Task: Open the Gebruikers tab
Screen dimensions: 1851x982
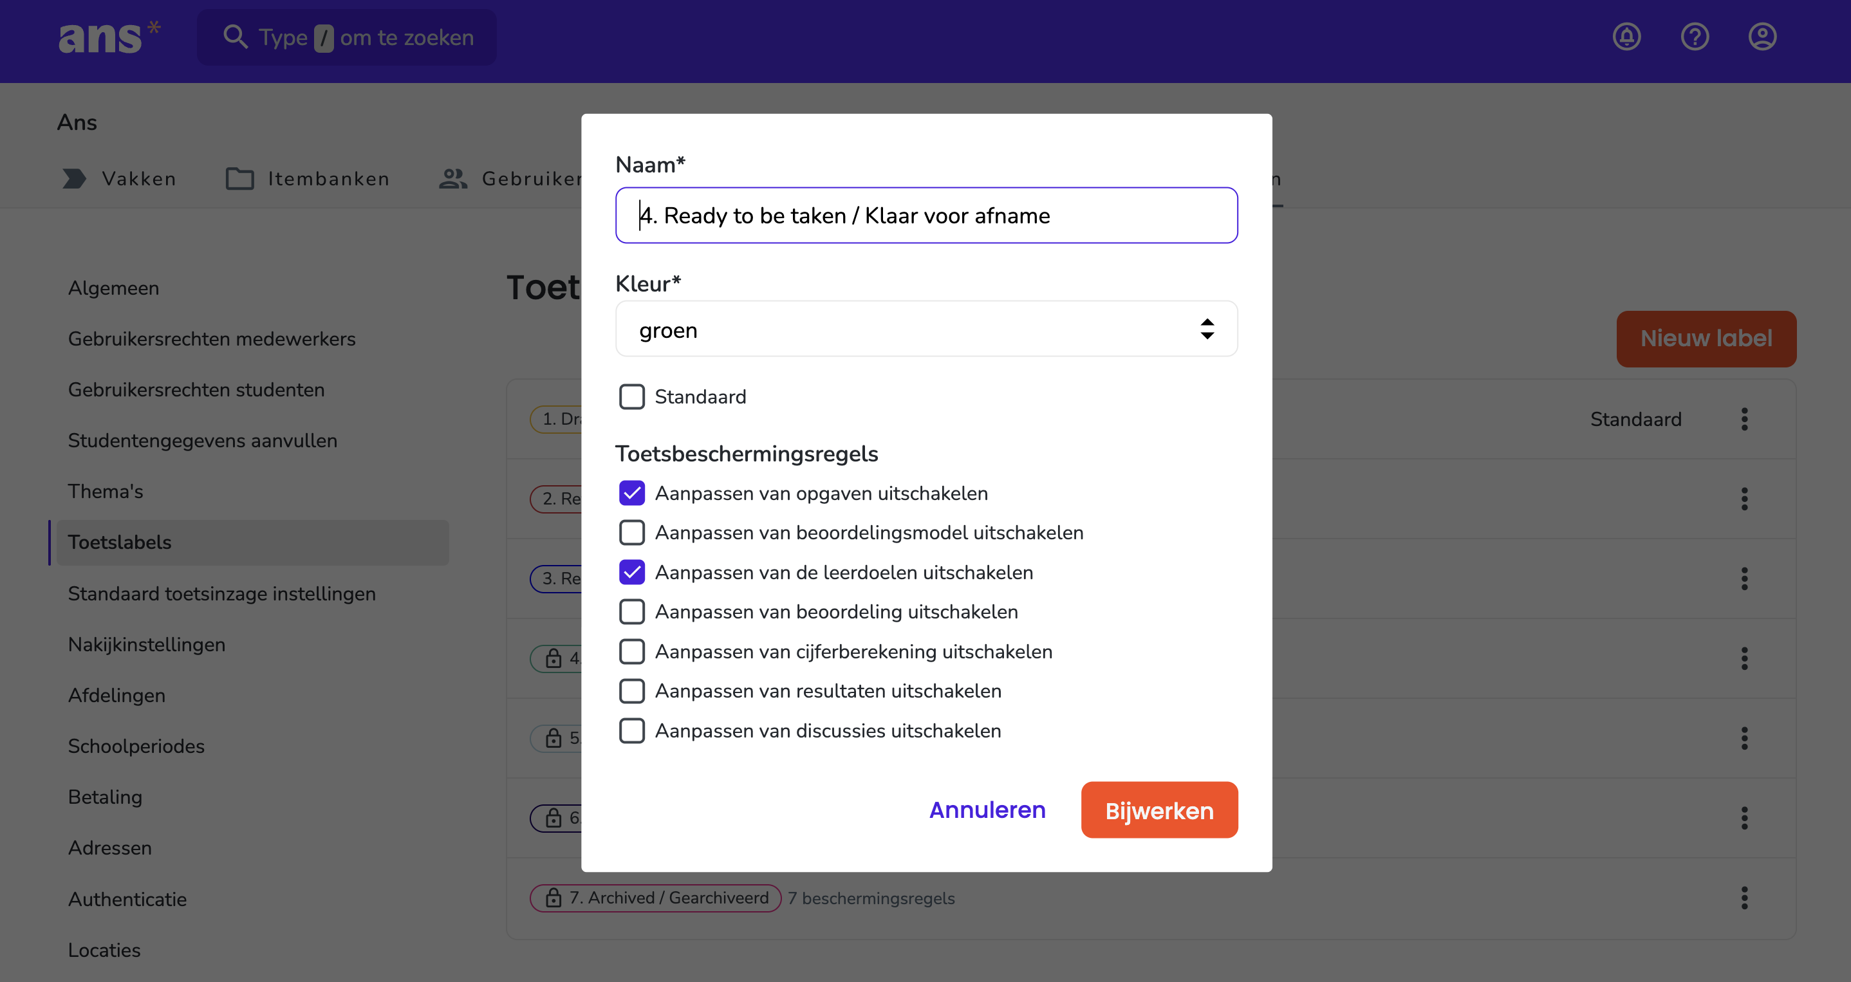Action: tap(510, 179)
